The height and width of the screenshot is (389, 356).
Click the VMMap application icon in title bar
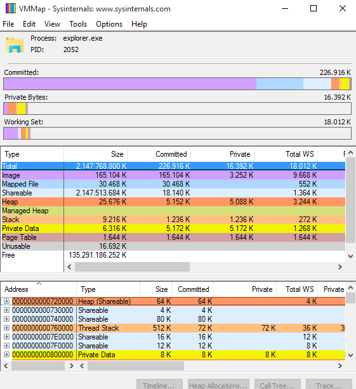(10, 8)
